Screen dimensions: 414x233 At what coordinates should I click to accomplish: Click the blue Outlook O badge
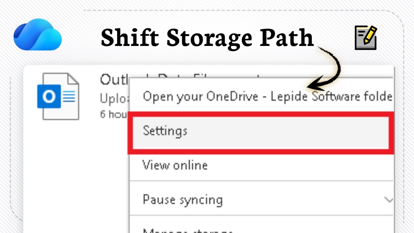tap(49, 96)
